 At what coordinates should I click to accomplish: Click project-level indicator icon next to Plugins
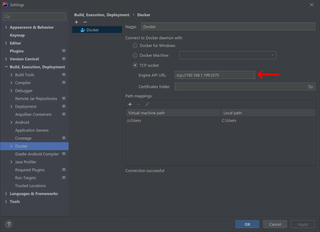(64, 51)
